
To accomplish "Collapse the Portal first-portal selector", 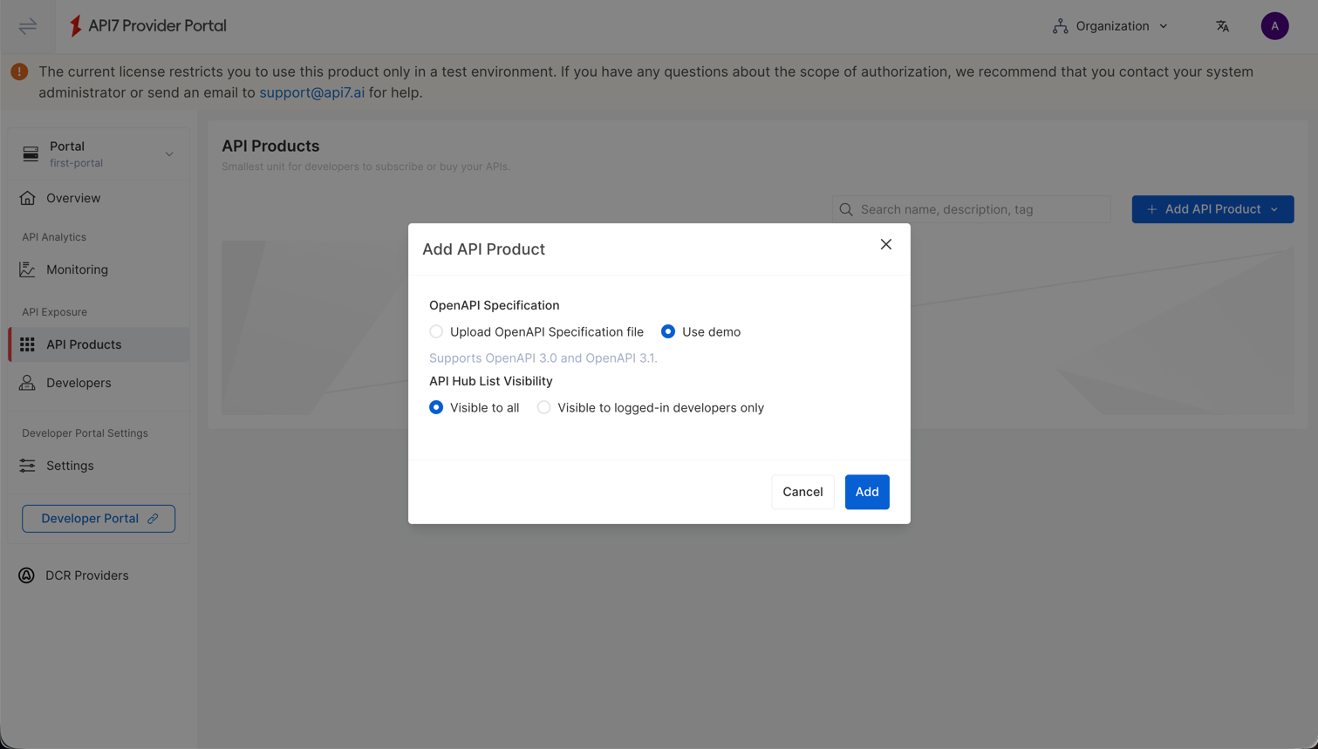I will (x=169, y=153).
